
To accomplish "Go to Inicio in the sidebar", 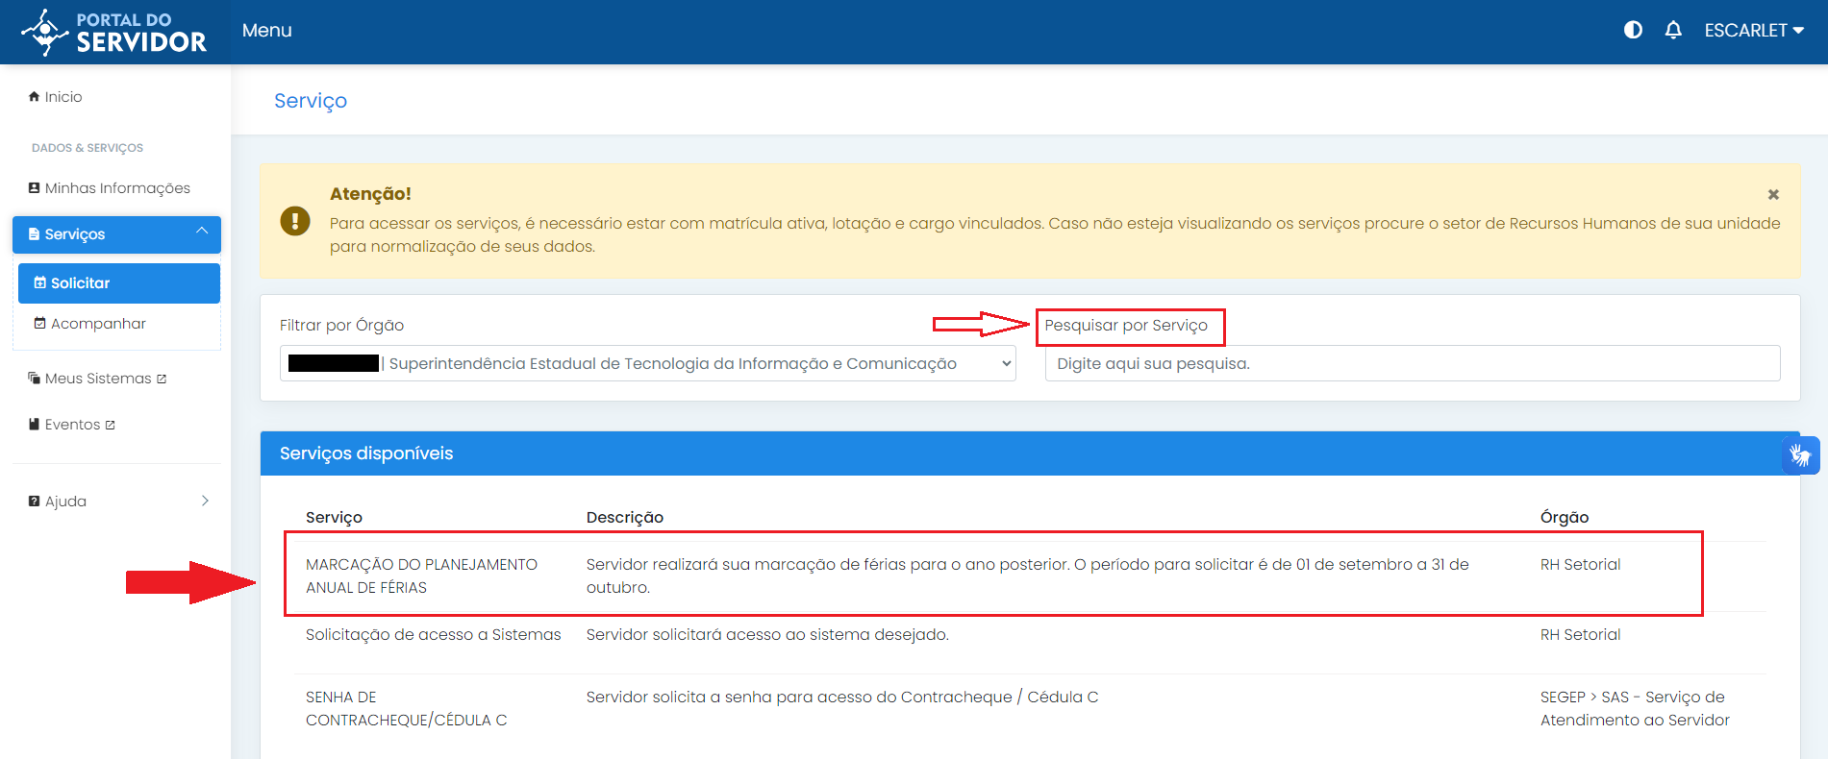I will tap(63, 97).
